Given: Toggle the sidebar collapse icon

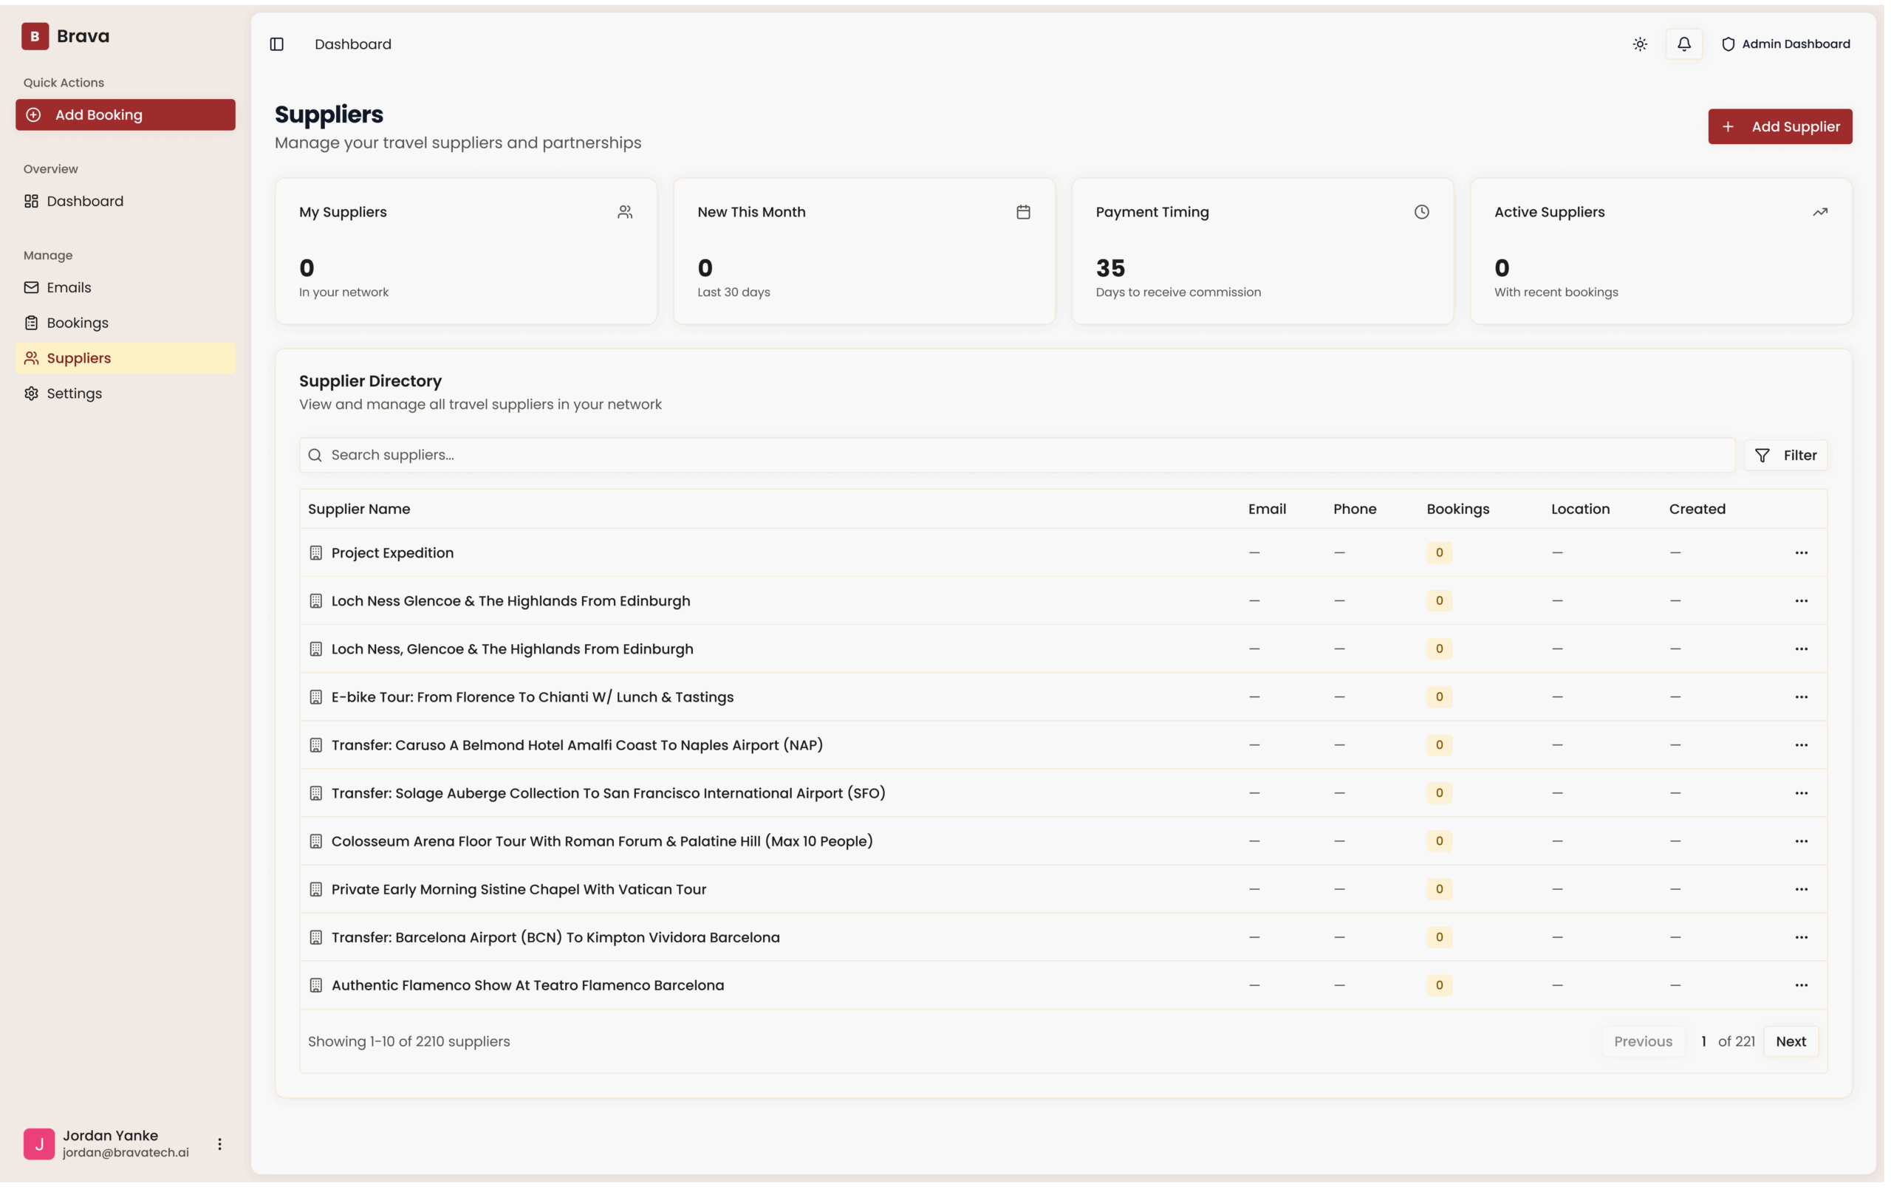Looking at the screenshot, I should coord(276,44).
